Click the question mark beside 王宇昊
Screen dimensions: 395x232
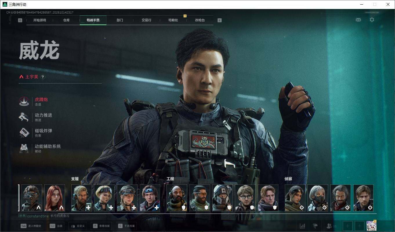(43, 77)
